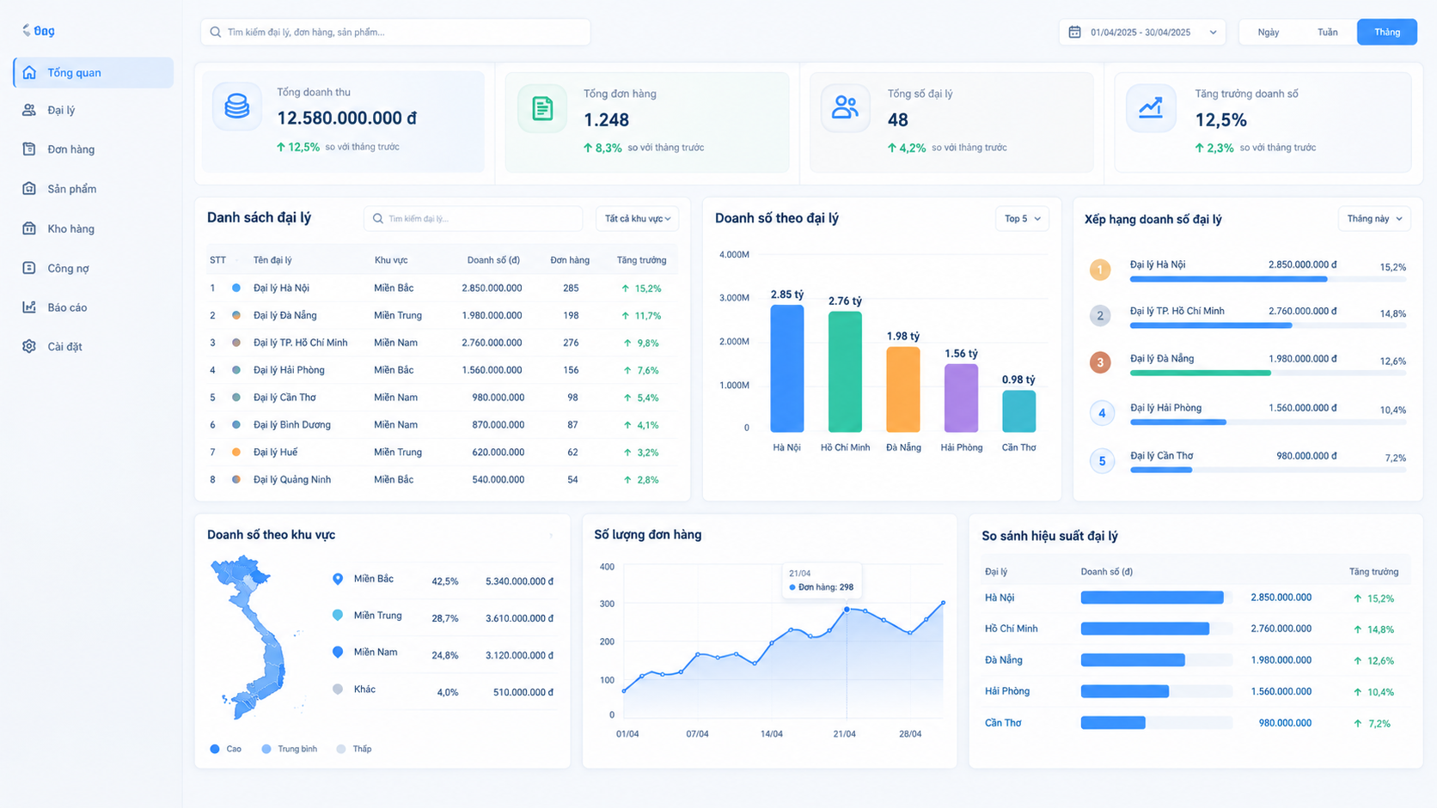The height and width of the screenshot is (808, 1437).
Task: Click the rank 1 badge for Đại lý Hà Nội
Action: (x=1100, y=270)
